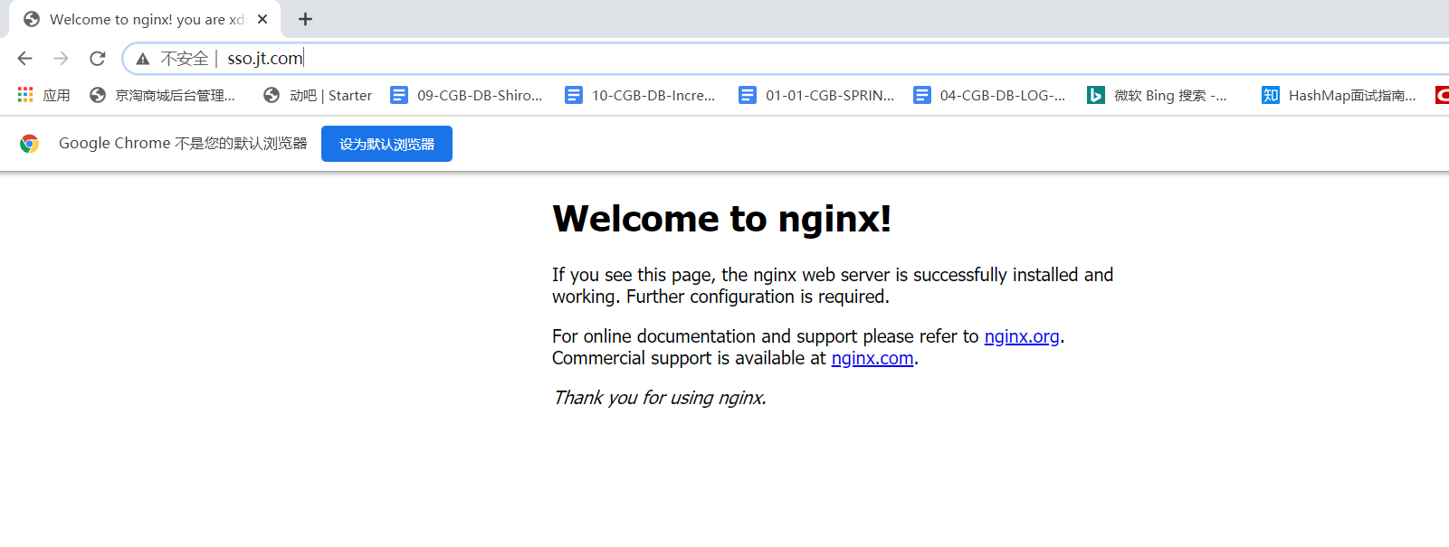
Task: Click the Bing icon in bookmarks bar
Action: 1096,95
